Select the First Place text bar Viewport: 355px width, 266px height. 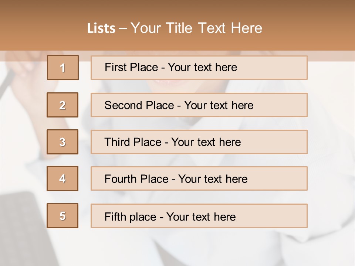pos(199,68)
